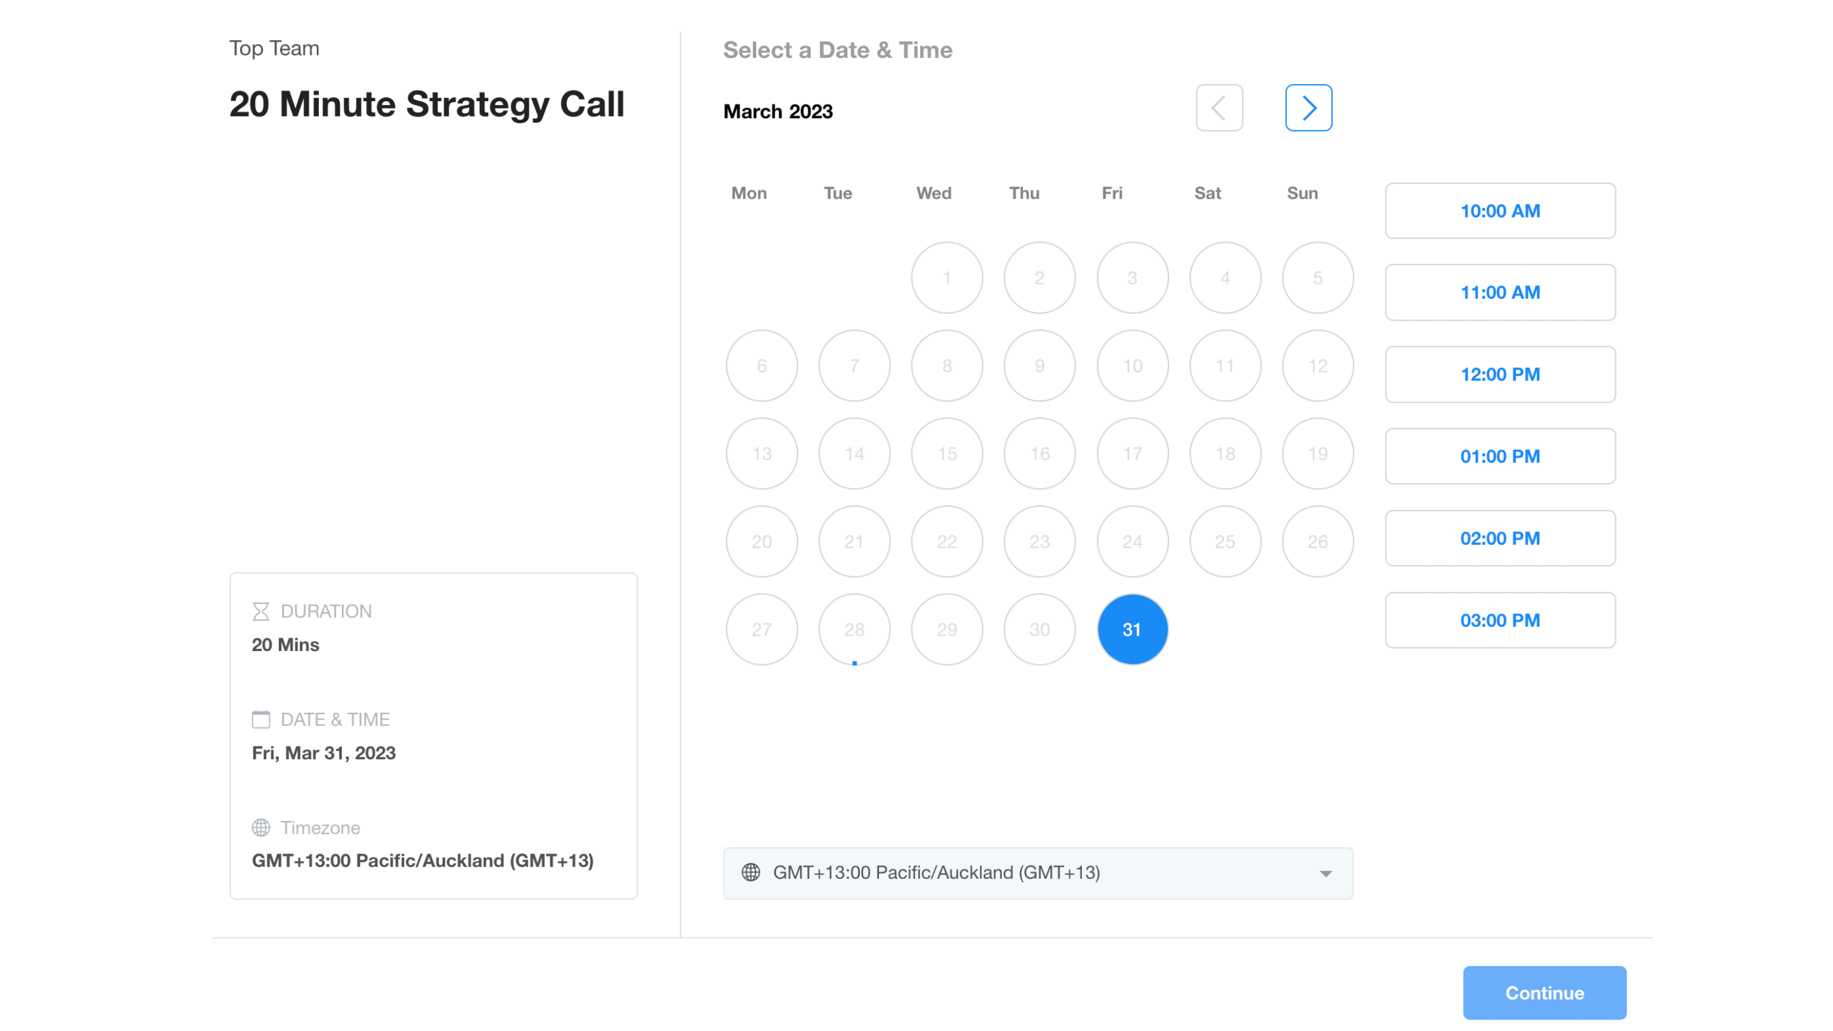Image resolution: width=1833 pixels, height=1031 pixels.
Task: Click date 6 in the calendar
Action: point(761,366)
